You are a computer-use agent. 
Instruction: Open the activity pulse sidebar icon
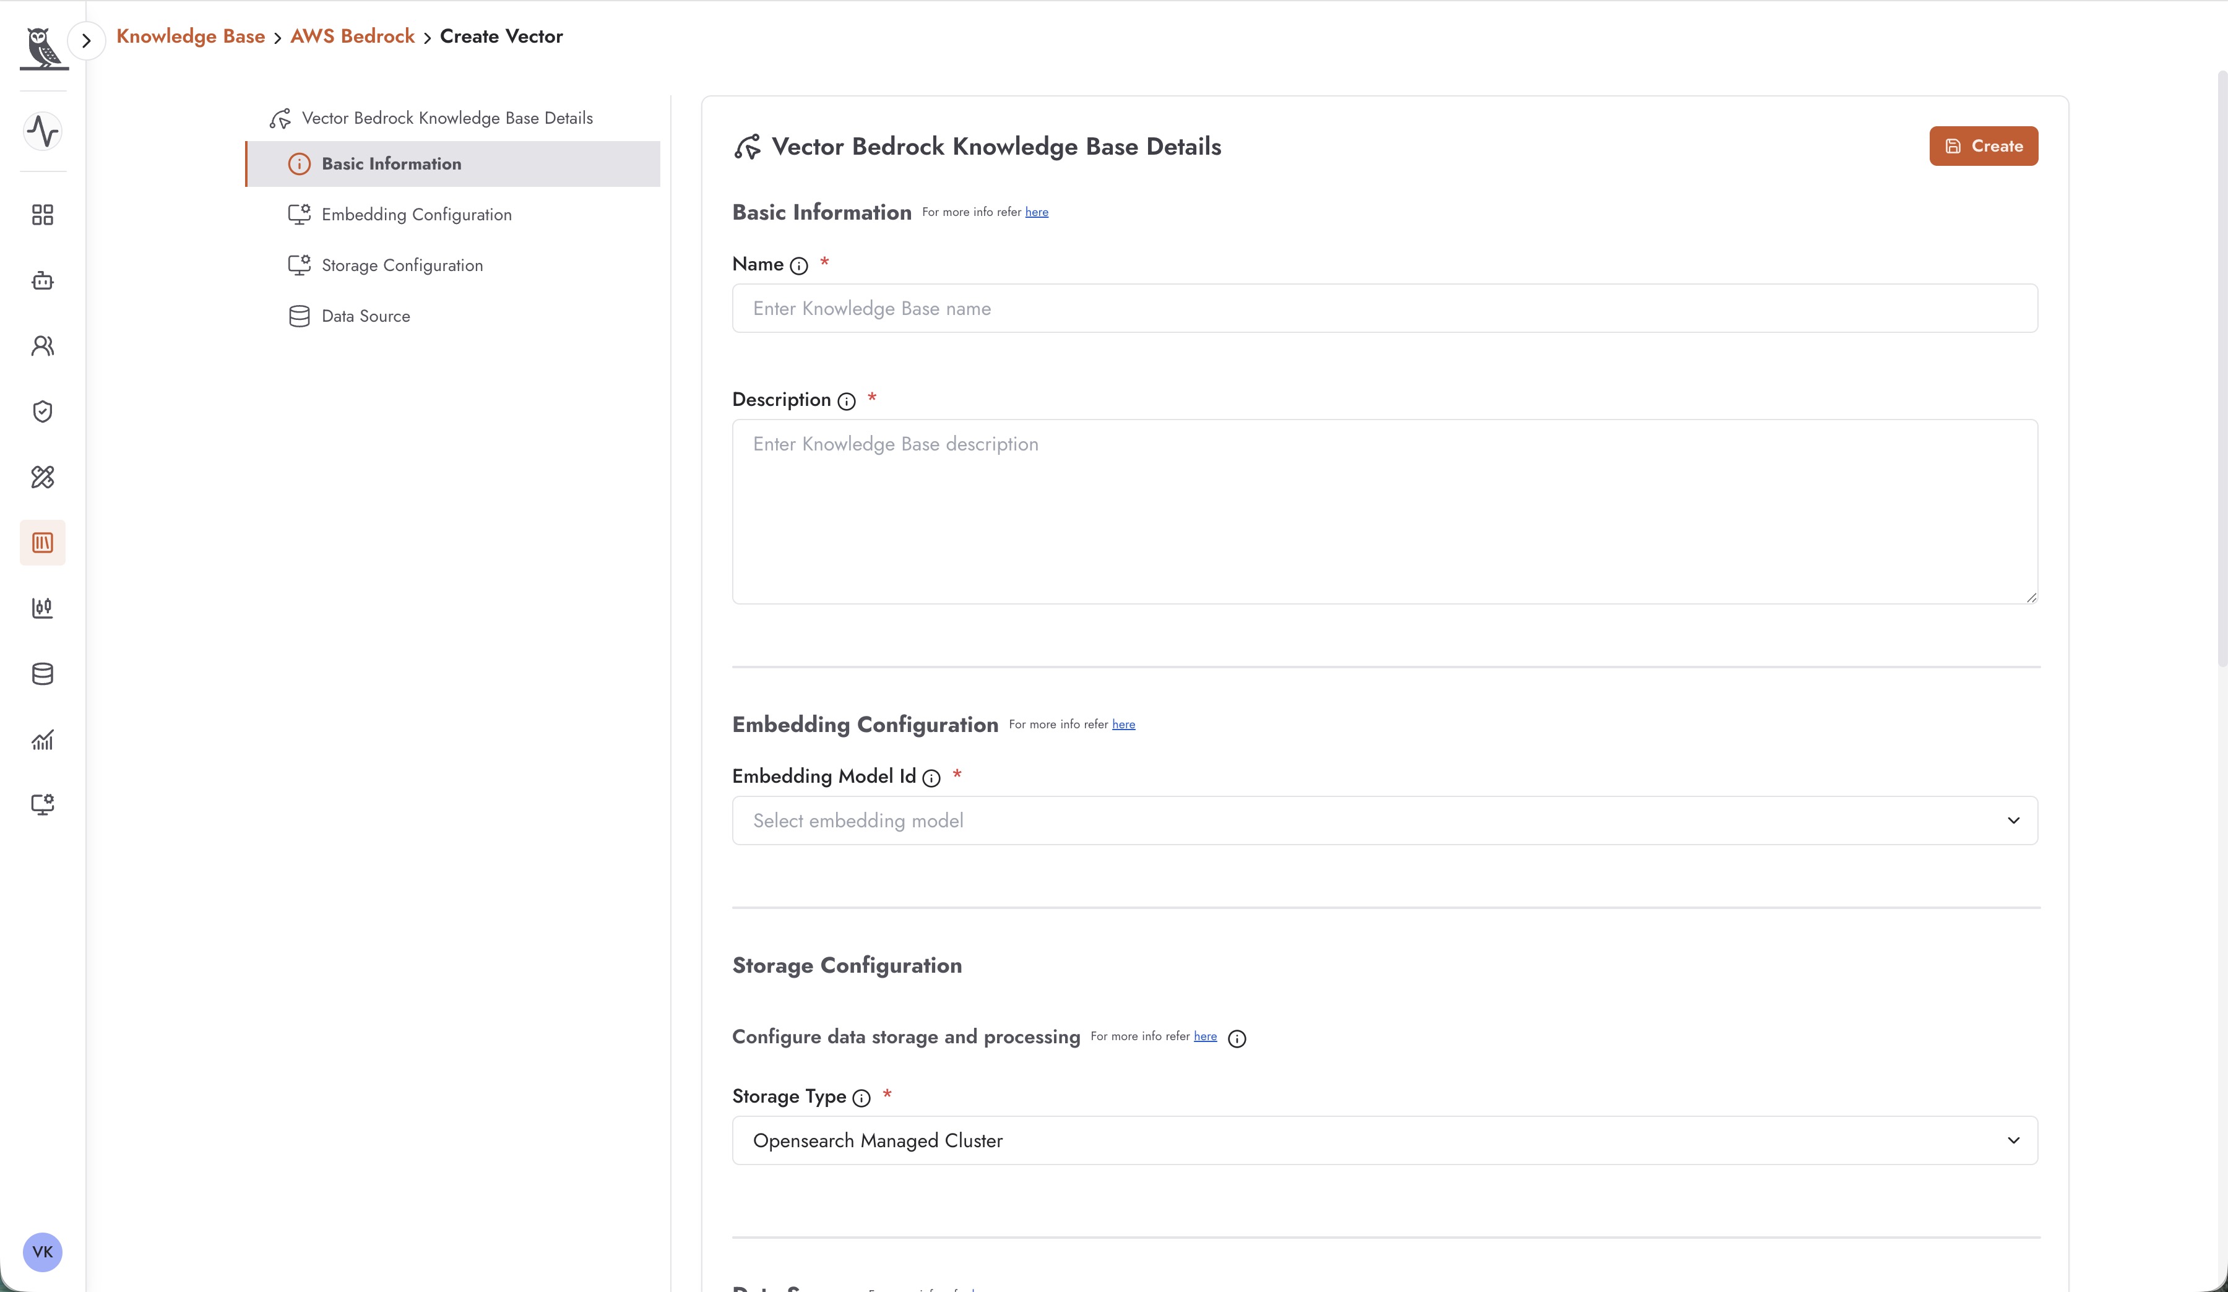[43, 132]
